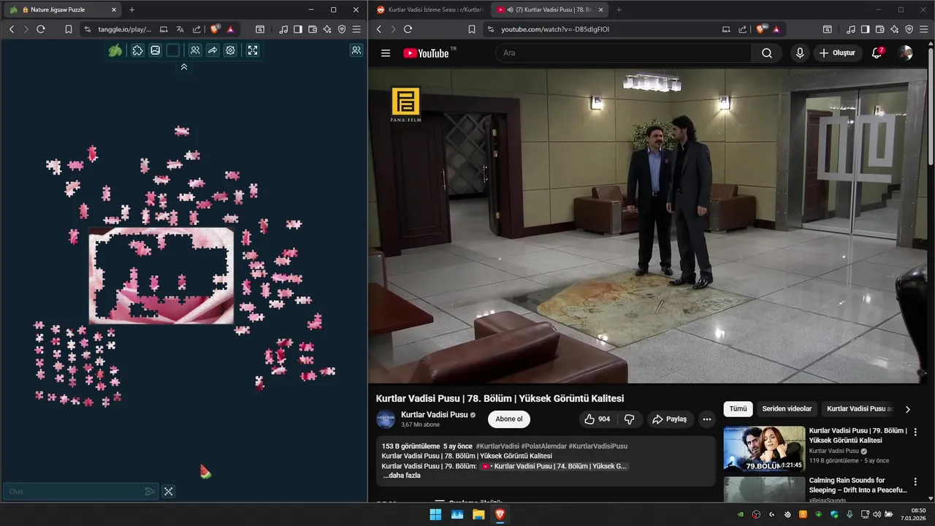Open options for Calming Rain Sounds suggestion
This screenshot has height=526, width=935.
pos(915,482)
